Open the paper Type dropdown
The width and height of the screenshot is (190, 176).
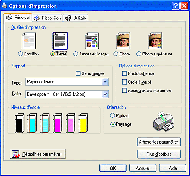(67, 82)
